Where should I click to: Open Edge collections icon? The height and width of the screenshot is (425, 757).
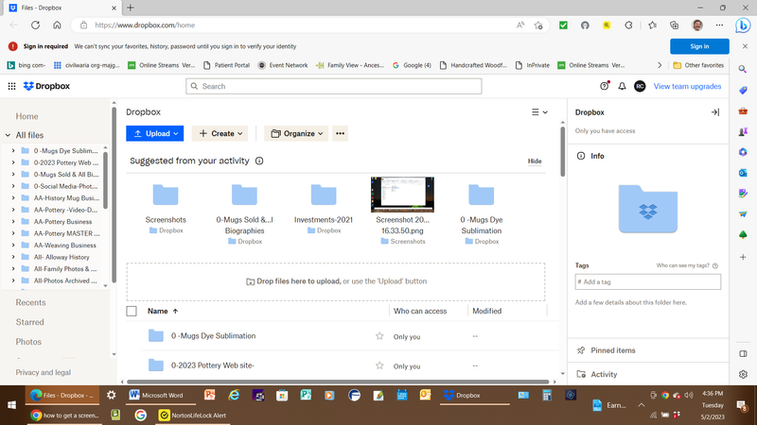[x=674, y=25]
